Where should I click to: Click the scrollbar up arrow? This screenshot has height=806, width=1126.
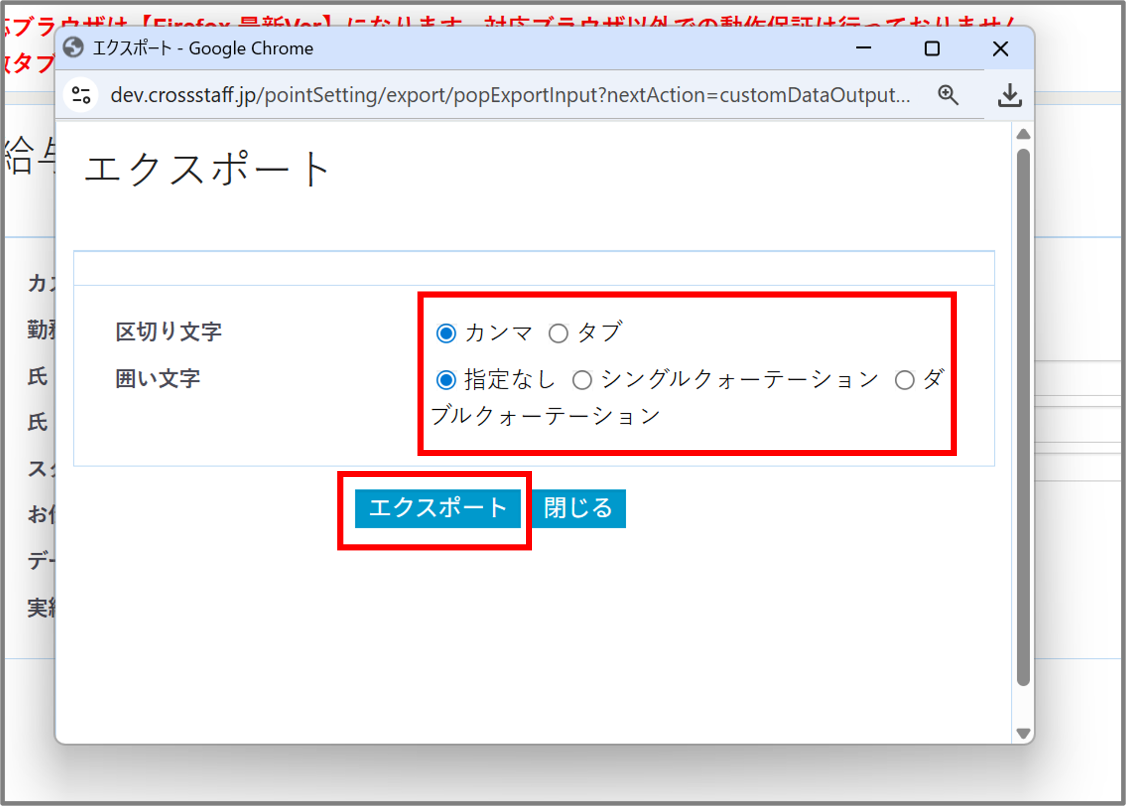click(1023, 134)
